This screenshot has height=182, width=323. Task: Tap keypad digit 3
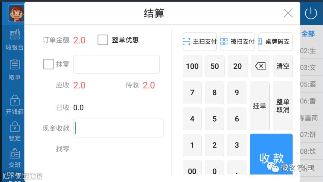(x=237, y=145)
